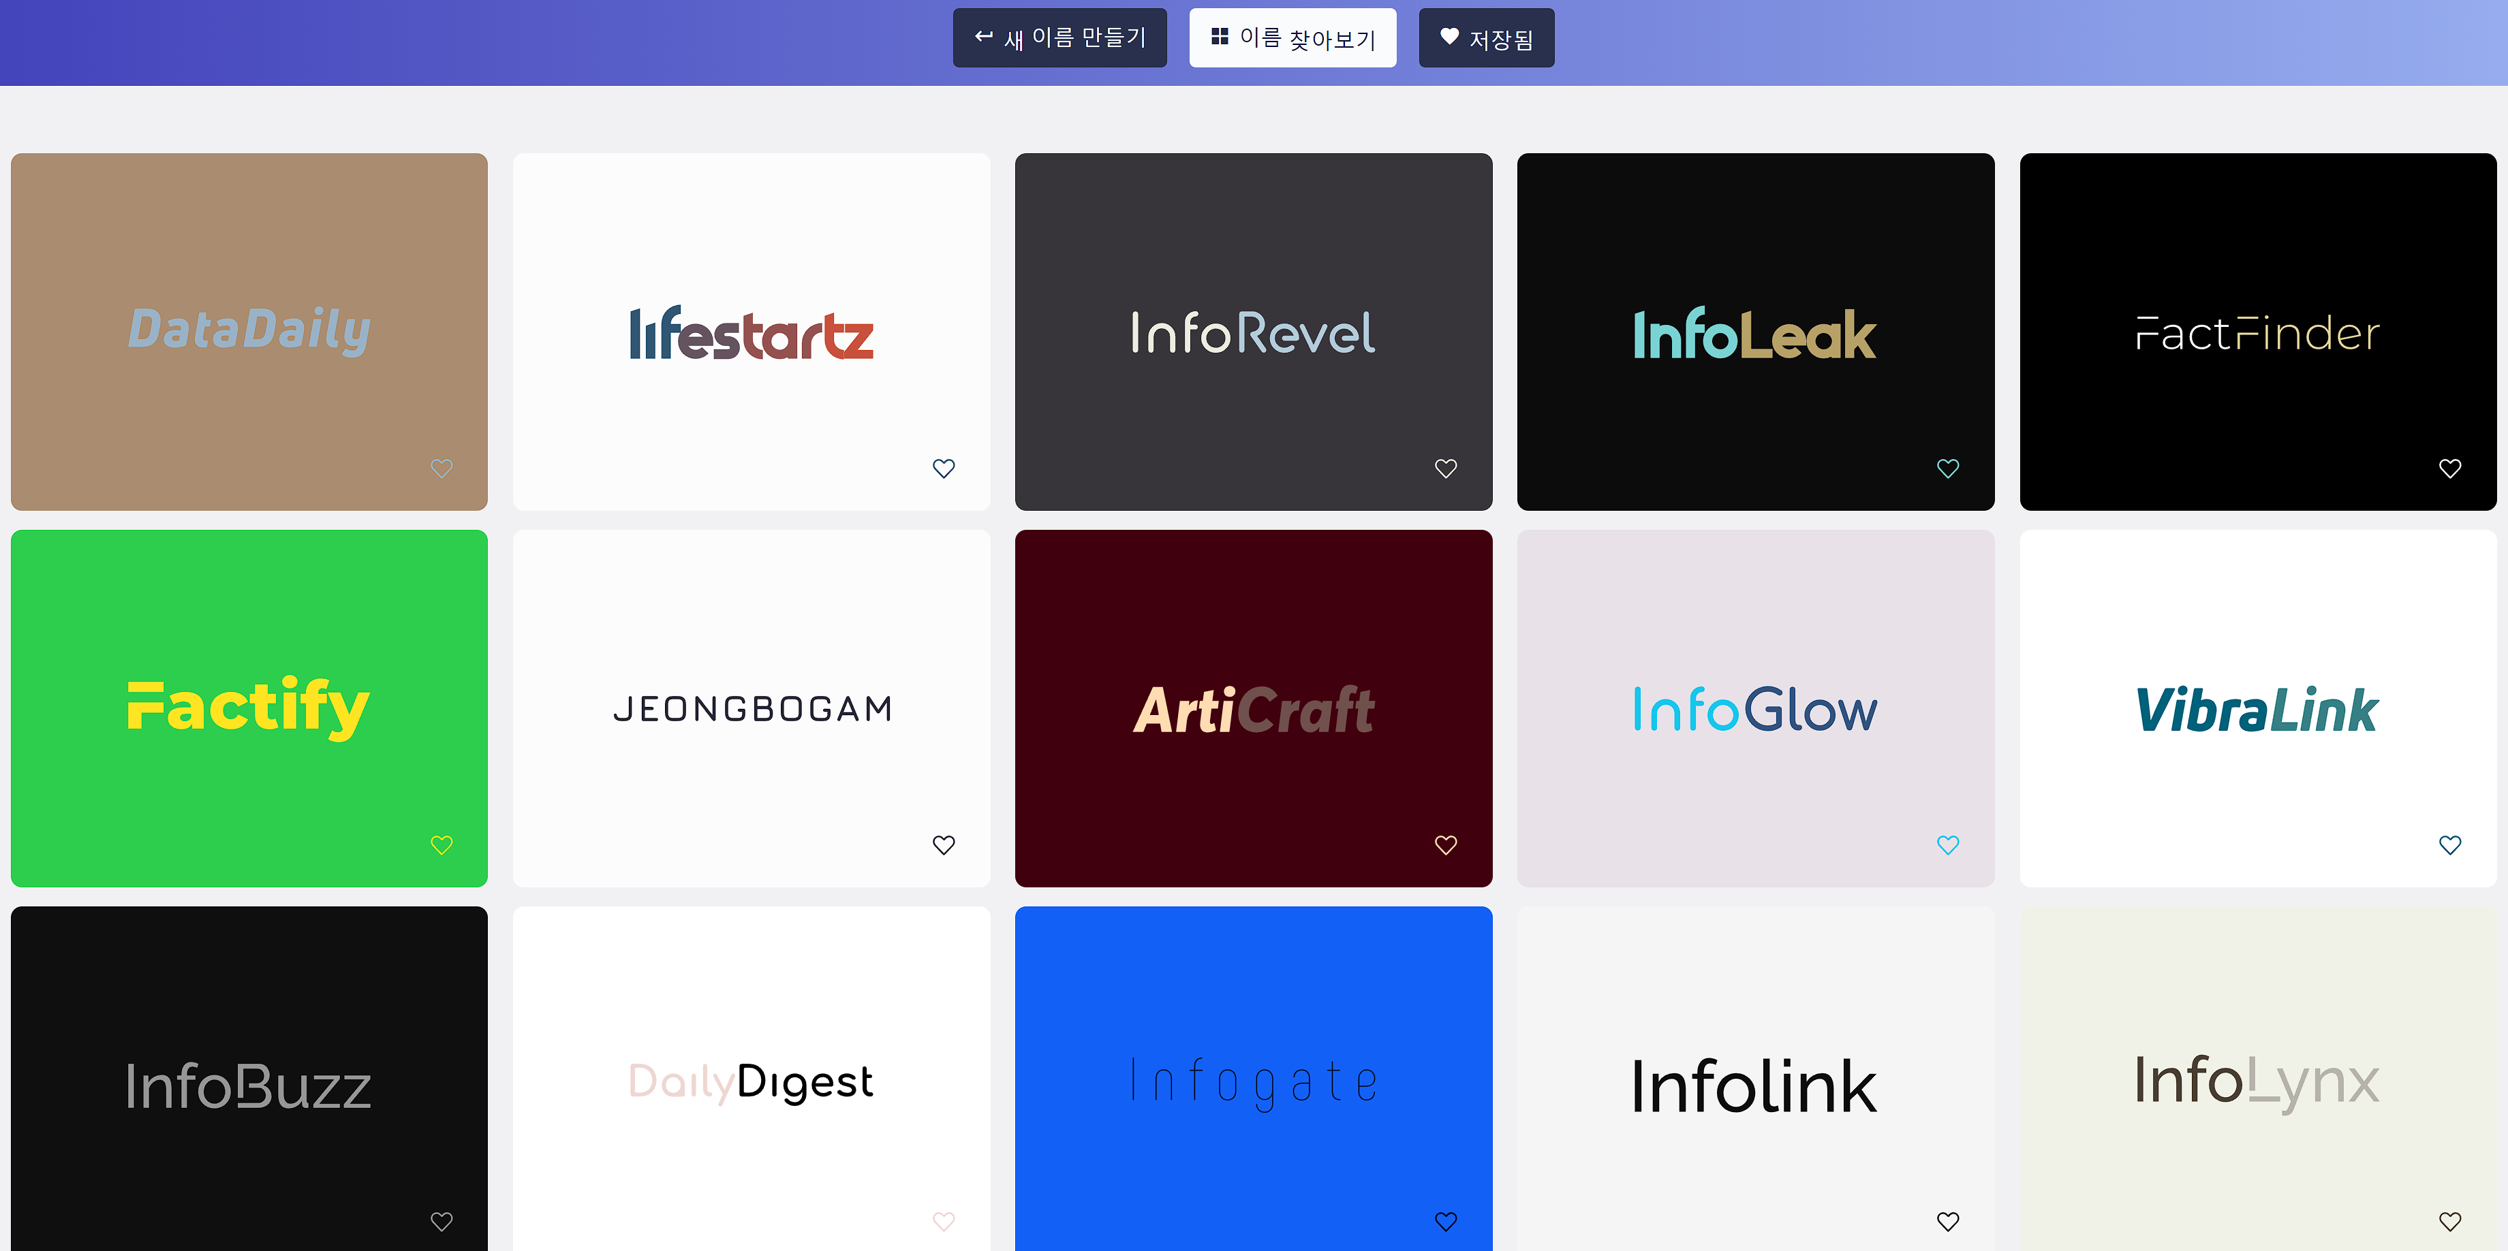Favorite Factify with the yellow heart
This screenshot has width=2508, height=1251.
point(441,844)
